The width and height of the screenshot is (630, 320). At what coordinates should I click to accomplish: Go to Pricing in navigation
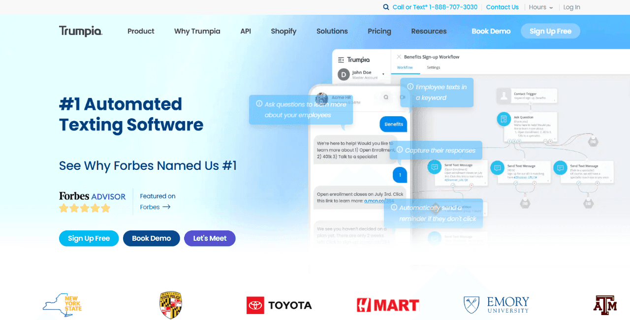[x=379, y=31]
